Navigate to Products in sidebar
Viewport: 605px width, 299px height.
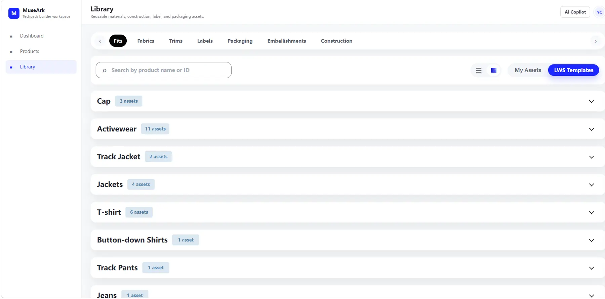point(41,51)
